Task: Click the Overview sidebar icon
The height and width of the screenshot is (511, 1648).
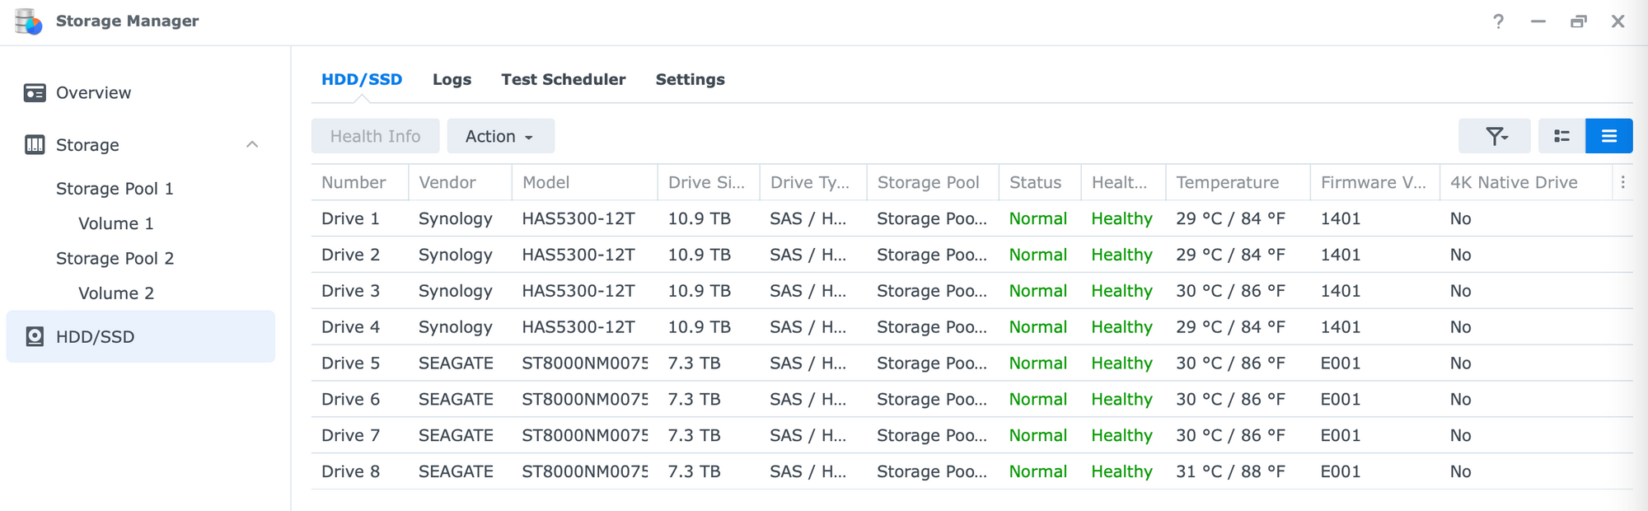Action: [35, 92]
